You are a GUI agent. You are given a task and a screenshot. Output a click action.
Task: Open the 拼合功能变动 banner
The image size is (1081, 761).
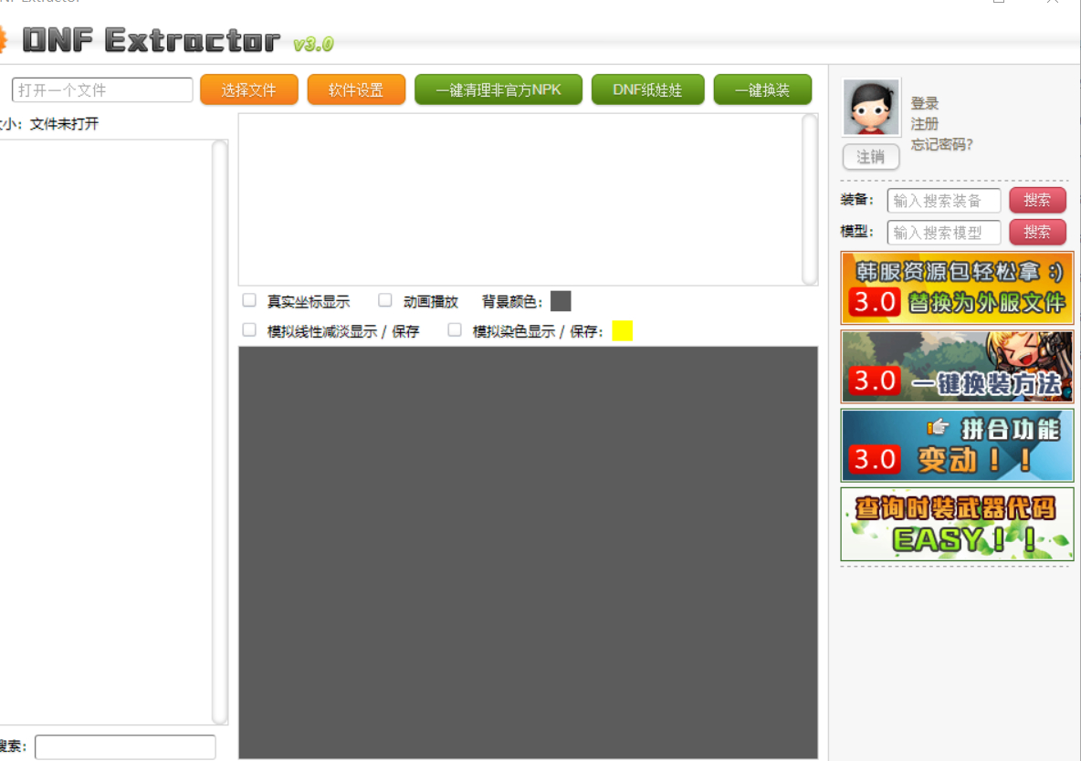(957, 445)
